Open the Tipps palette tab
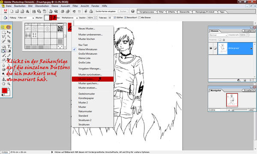The width and height of the screenshot is (257, 154). tap(222, 12)
